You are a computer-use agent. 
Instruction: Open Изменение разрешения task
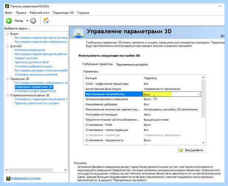(30, 50)
